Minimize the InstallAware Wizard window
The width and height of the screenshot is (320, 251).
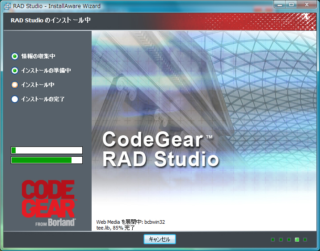point(280,5)
